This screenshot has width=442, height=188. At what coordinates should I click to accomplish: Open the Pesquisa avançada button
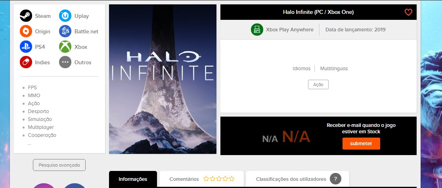[x=59, y=165]
